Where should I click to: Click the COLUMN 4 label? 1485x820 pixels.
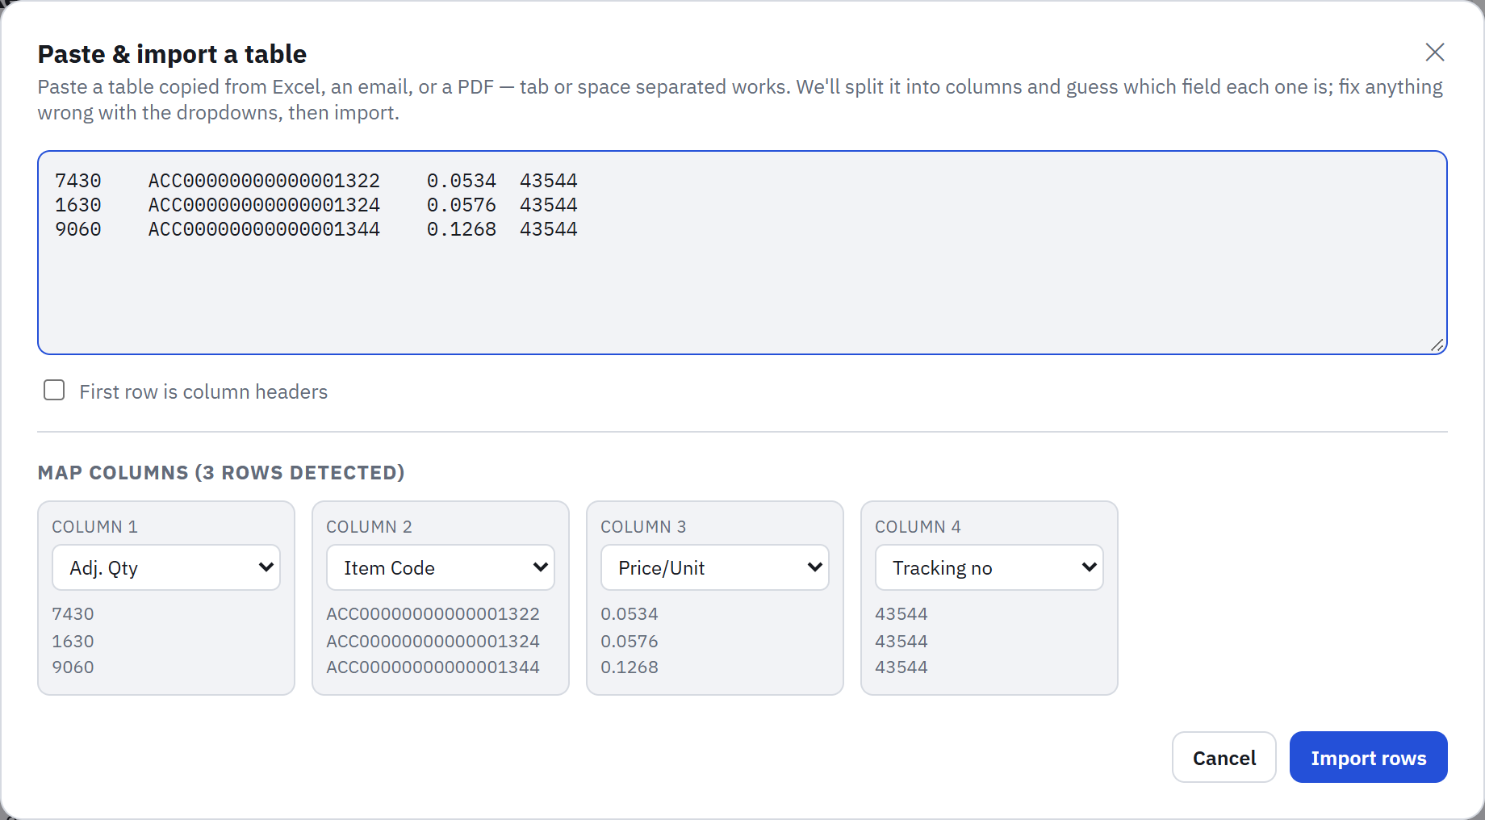pyautogui.click(x=918, y=527)
